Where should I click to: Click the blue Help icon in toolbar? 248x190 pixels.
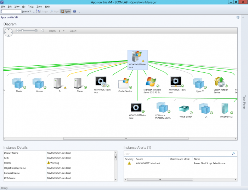75,11
